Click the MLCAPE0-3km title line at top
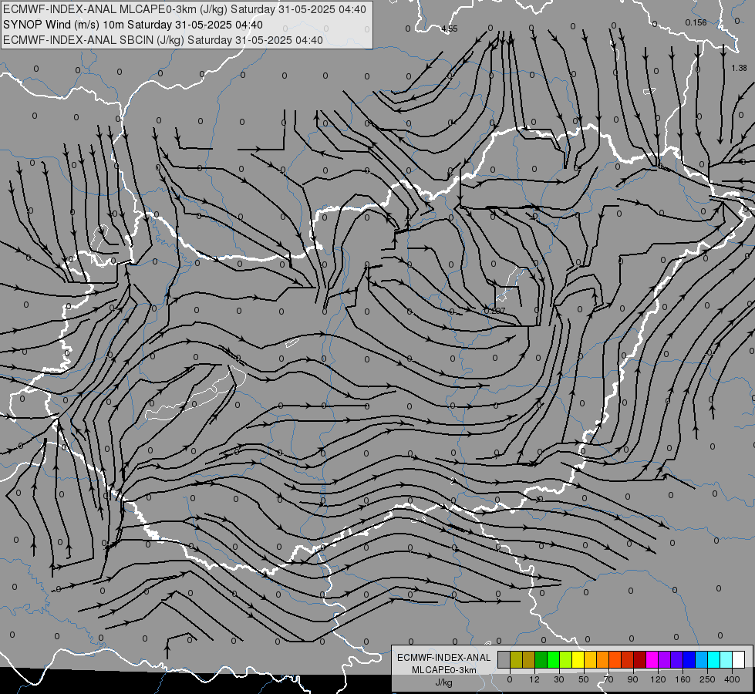Image resolution: width=755 pixels, height=694 pixels. [184, 9]
